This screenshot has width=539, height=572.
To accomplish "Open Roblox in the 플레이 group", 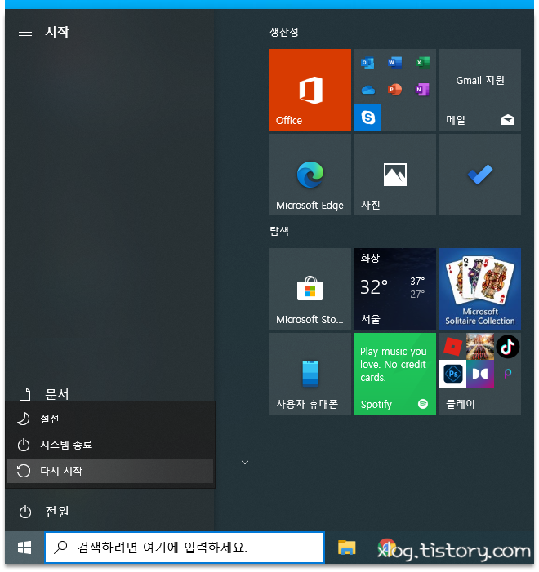I will tap(452, 347).
